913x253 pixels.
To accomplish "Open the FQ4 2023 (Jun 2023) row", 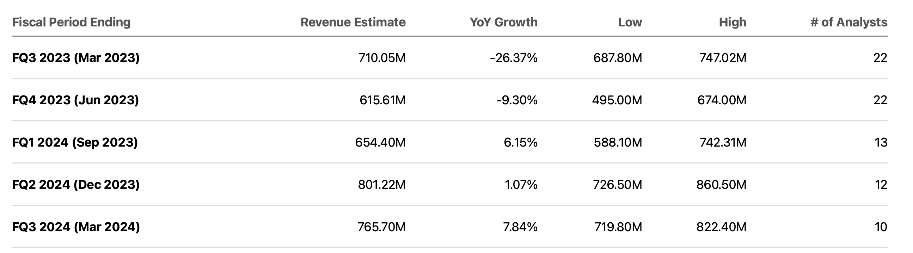I will pos(75,100).
